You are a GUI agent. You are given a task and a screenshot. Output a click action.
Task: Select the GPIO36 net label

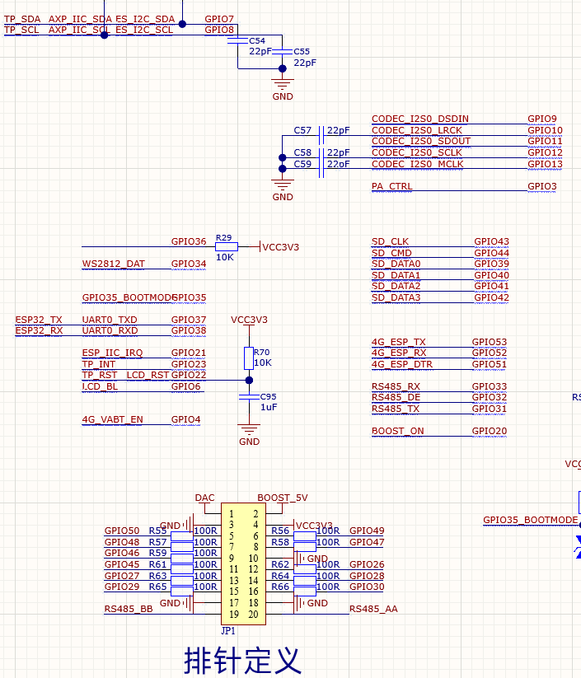[x=189, y=241]
